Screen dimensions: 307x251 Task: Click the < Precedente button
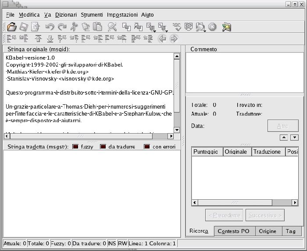pos(224,215)
